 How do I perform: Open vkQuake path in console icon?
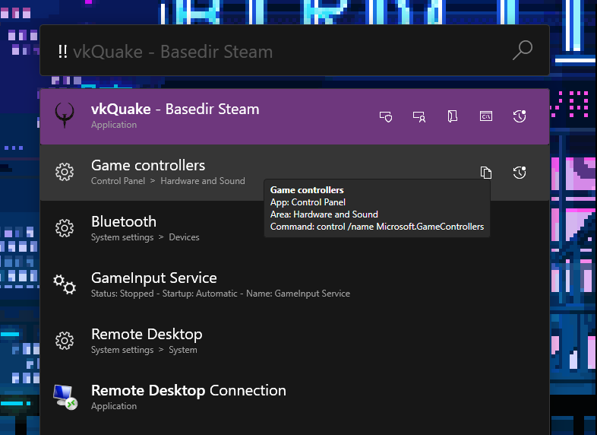(x=486, y=116)
